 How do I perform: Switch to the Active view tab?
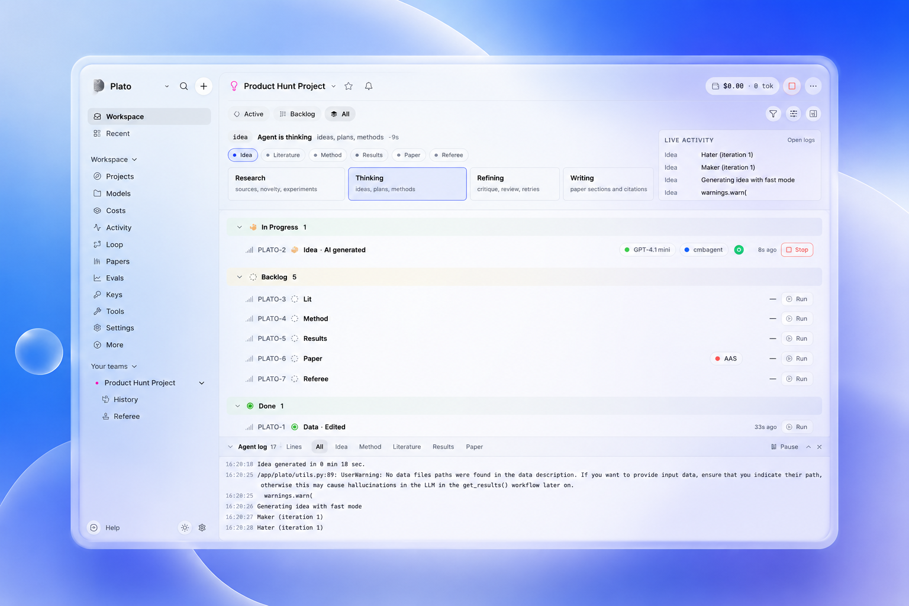tap(249, 114)
